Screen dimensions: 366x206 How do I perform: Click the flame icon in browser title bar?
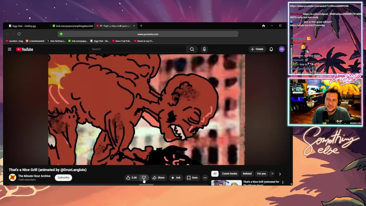coord(263,26)
